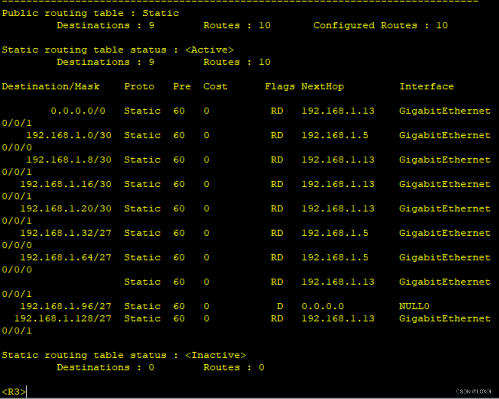Click GigabitEthernet interface of 192.168.1.16/30 row
Viewport: 499px width, 399px height.
[445, 184]
